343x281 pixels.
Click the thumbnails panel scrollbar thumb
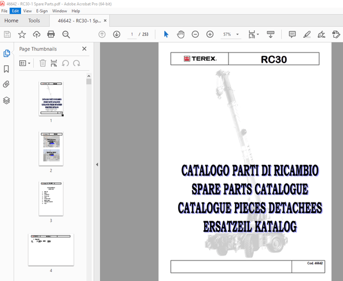89,81
